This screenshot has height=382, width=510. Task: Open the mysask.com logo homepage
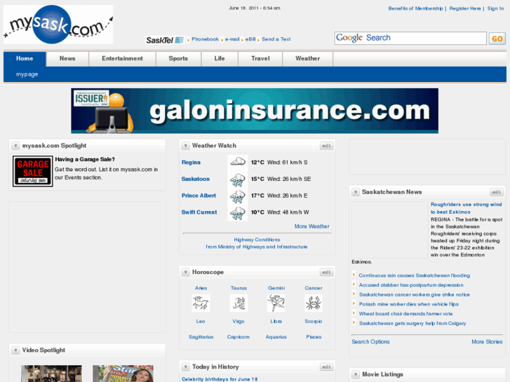58,25
